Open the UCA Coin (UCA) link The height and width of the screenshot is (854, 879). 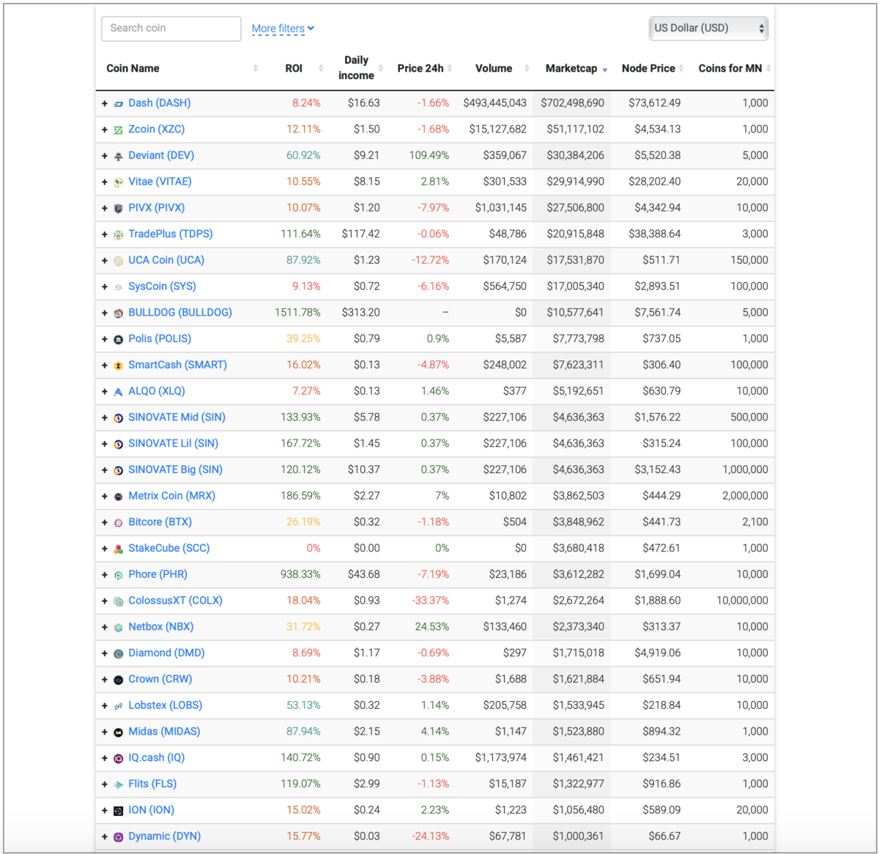tap(166, 260)
